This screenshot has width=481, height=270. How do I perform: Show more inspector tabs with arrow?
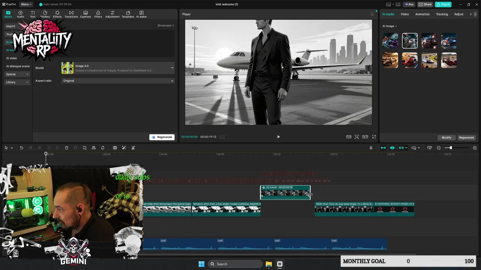point(475,14)
